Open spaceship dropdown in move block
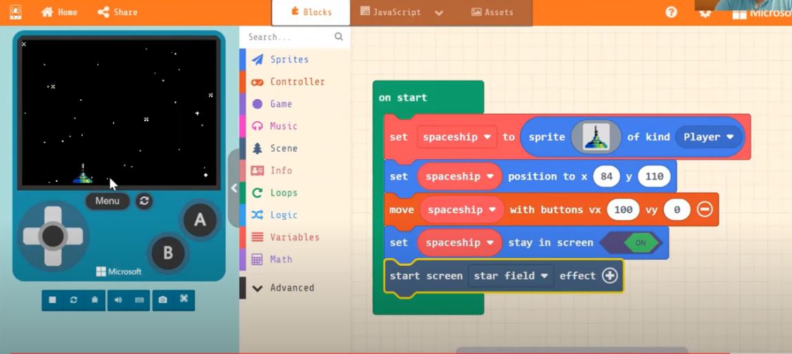The image size is (792, 354). [462, 209]
